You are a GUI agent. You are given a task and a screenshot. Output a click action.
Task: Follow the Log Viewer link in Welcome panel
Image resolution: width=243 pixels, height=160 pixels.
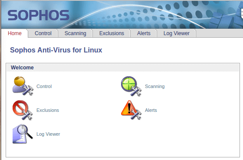coord(48,134)
